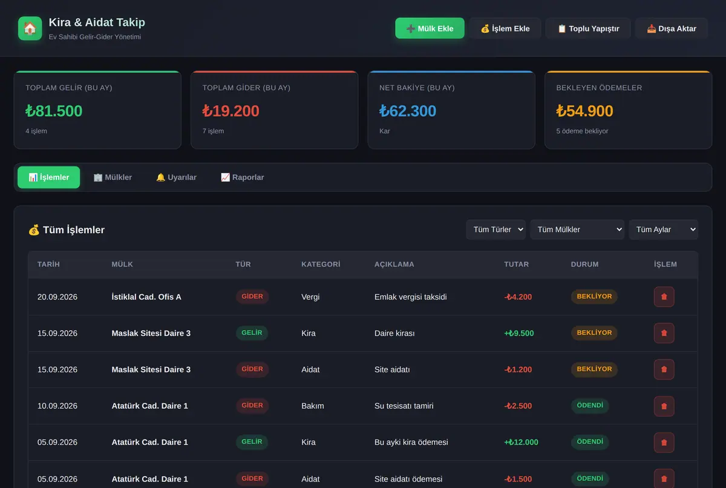Image resolution: width=726 pixels, height=488 pixels.
Task: Go to the Uyarılar tab
Action: point(176,177)
